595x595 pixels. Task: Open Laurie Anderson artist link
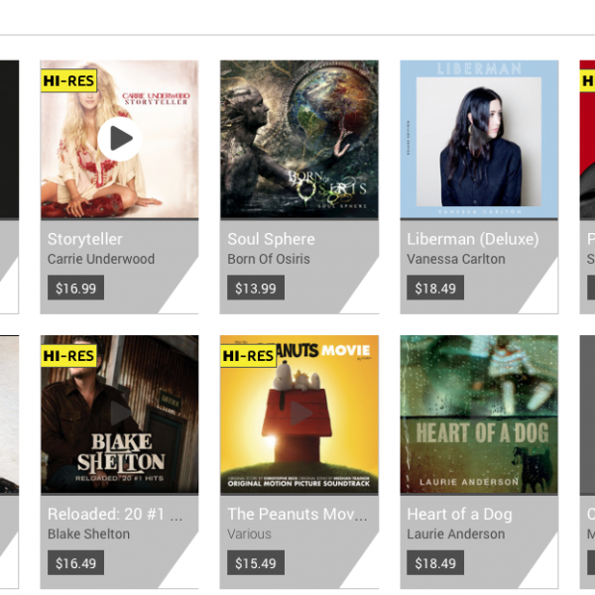(x=456, y=534)
